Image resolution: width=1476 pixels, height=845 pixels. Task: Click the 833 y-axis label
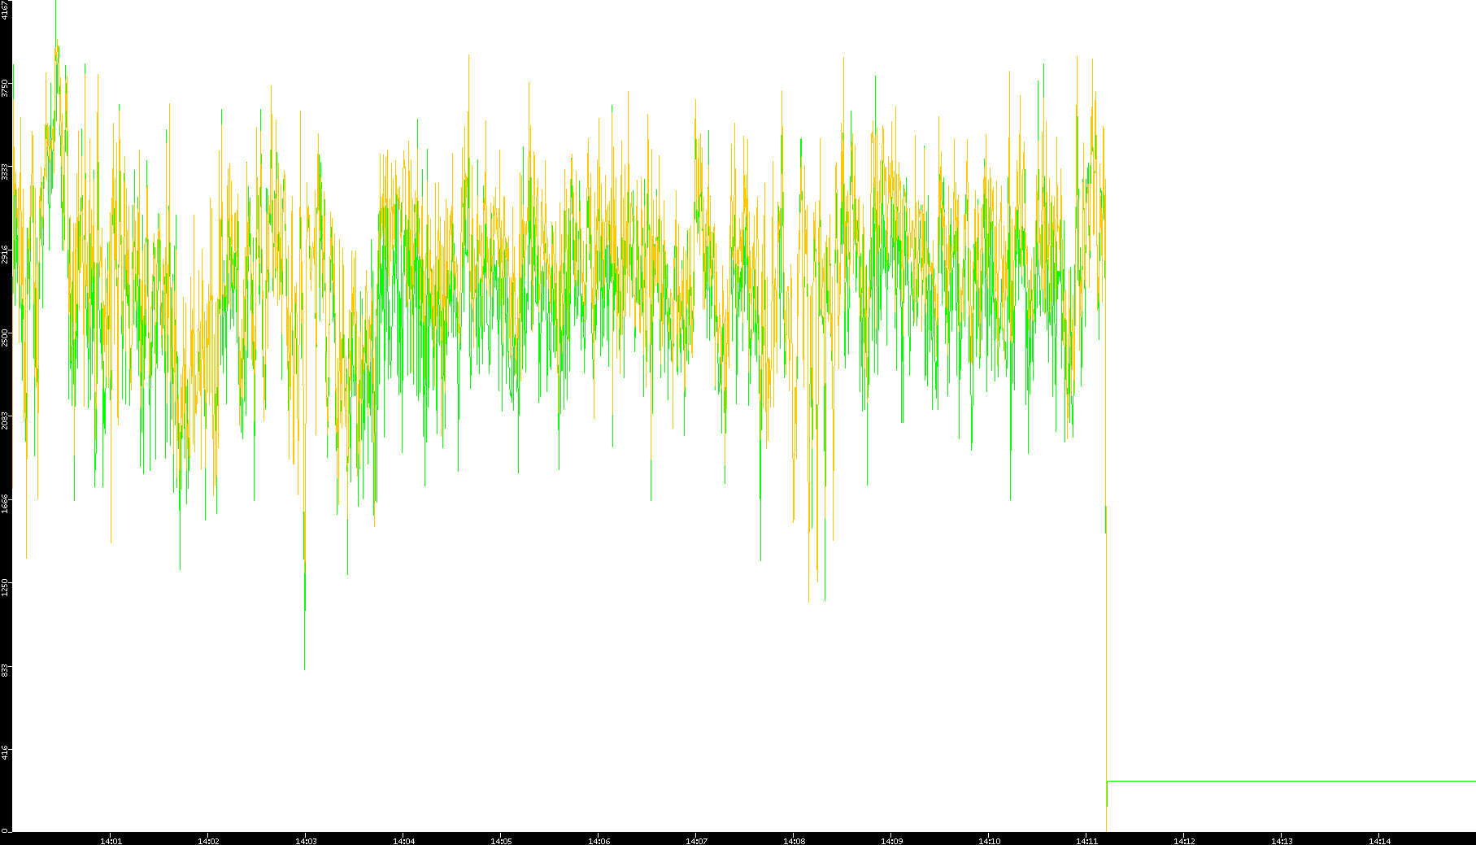6,670
